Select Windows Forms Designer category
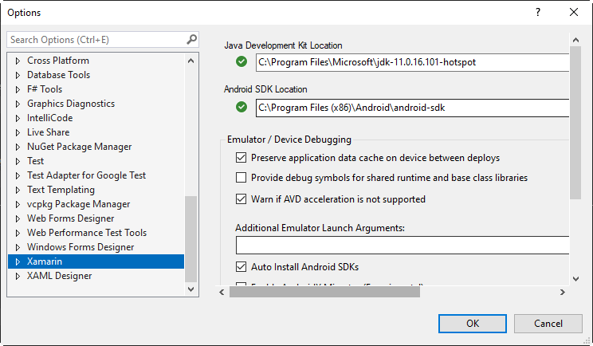This screenshot has width=593, height=346. coord(81,247)
